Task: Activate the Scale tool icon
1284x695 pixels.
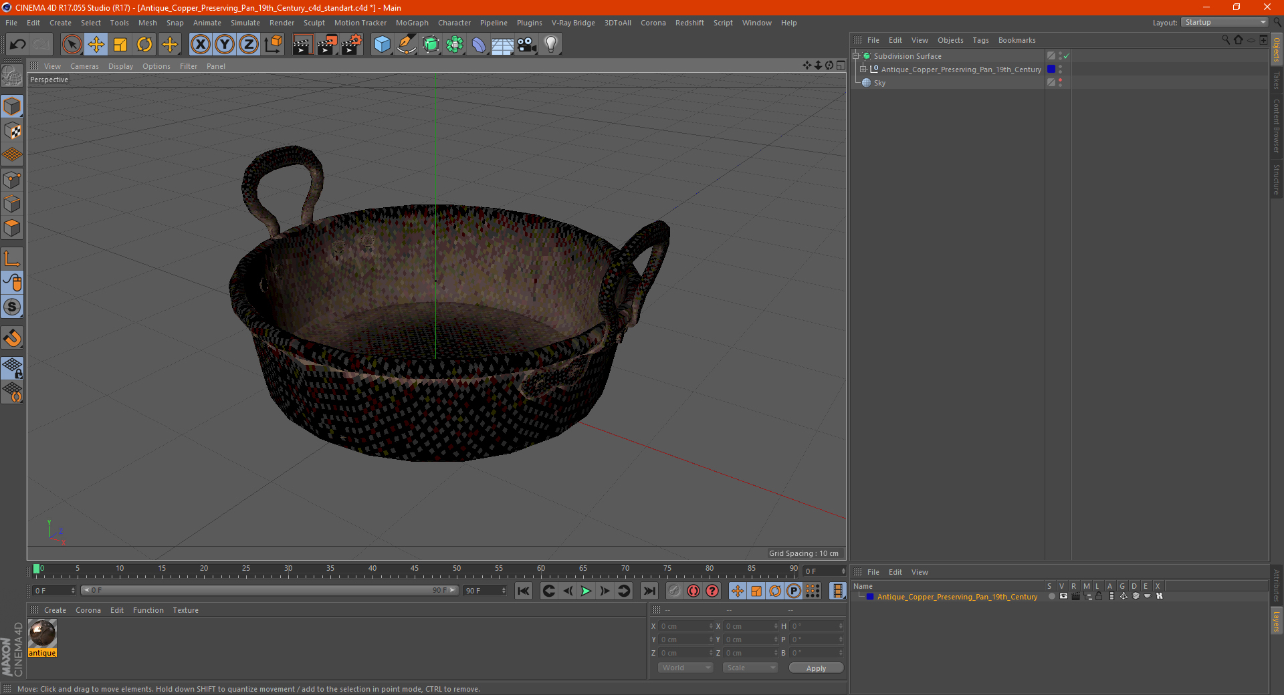Action: click(x=120, y=45)
